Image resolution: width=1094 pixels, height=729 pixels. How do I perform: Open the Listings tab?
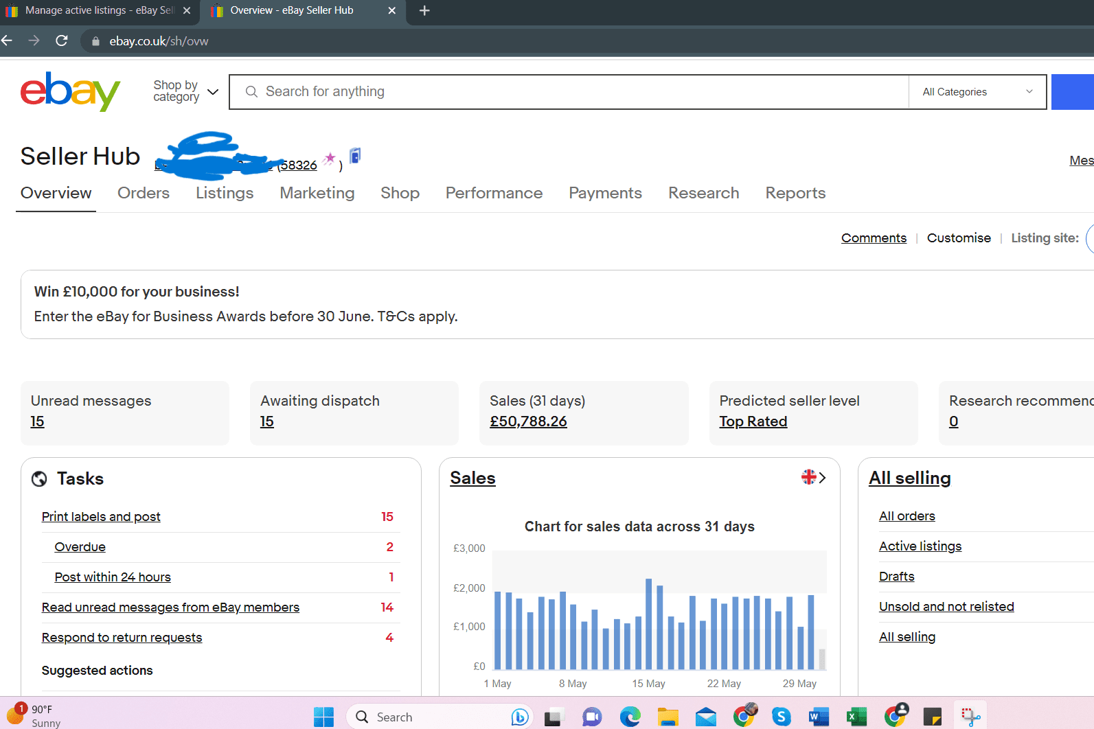225,193
